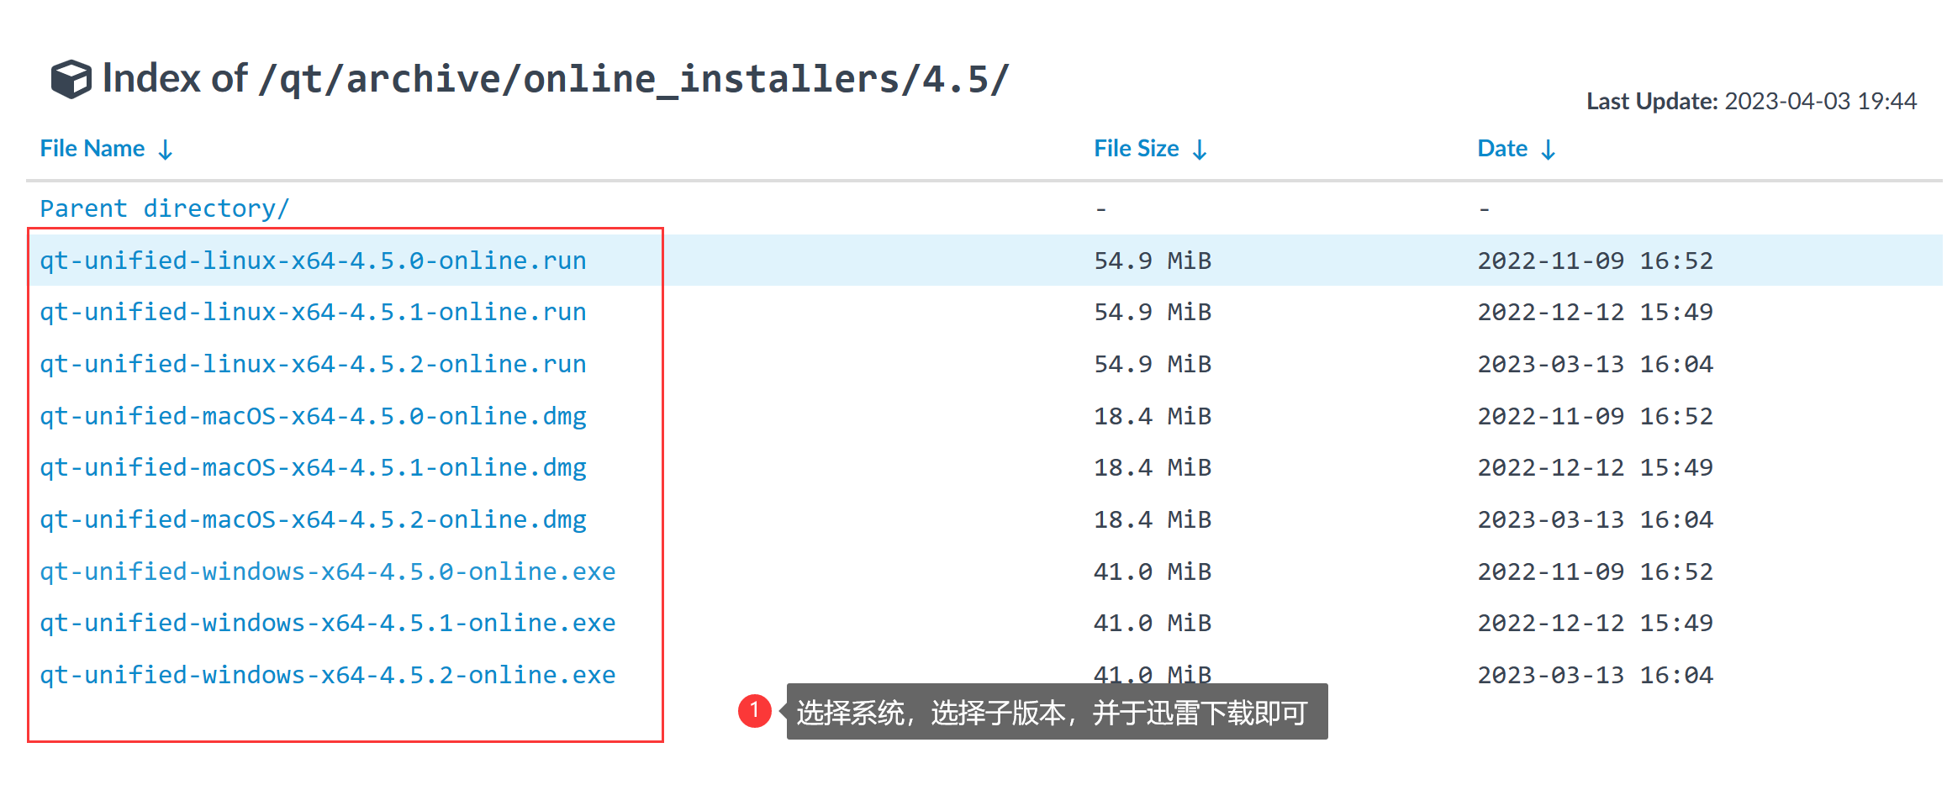Click date 2023-03-13 16:04 in macOS 4.5.2 row
The image size is (1947, 790).
tap(1595, 519)
